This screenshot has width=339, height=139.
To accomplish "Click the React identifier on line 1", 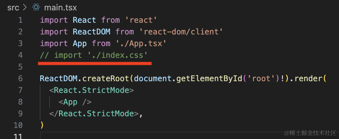I will [x=84, y=20].
